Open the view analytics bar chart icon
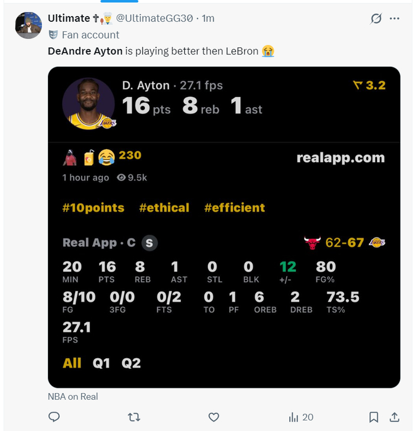Viewport: 414px width, 431px height. point(294,417)
